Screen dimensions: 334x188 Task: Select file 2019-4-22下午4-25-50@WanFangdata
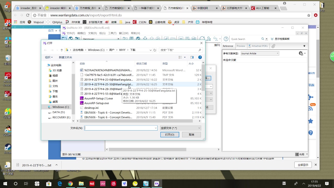point(108,84)
